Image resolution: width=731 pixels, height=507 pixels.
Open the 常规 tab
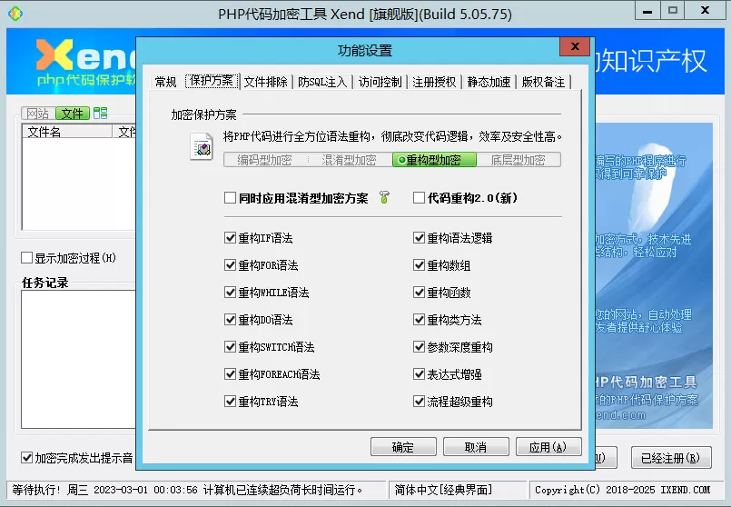click(x=166, y=82)
